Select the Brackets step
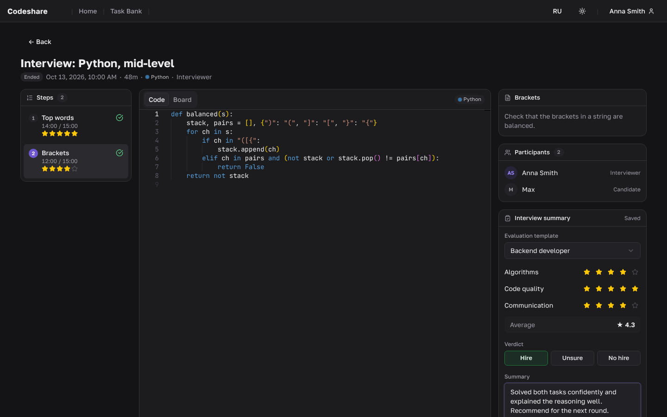The height and width of the screenshot is (417, 667). 76,161
